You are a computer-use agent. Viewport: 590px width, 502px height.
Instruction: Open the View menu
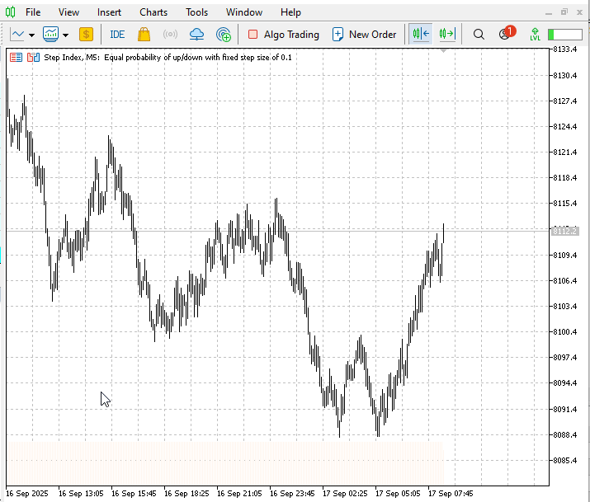[x=68, y=12]
